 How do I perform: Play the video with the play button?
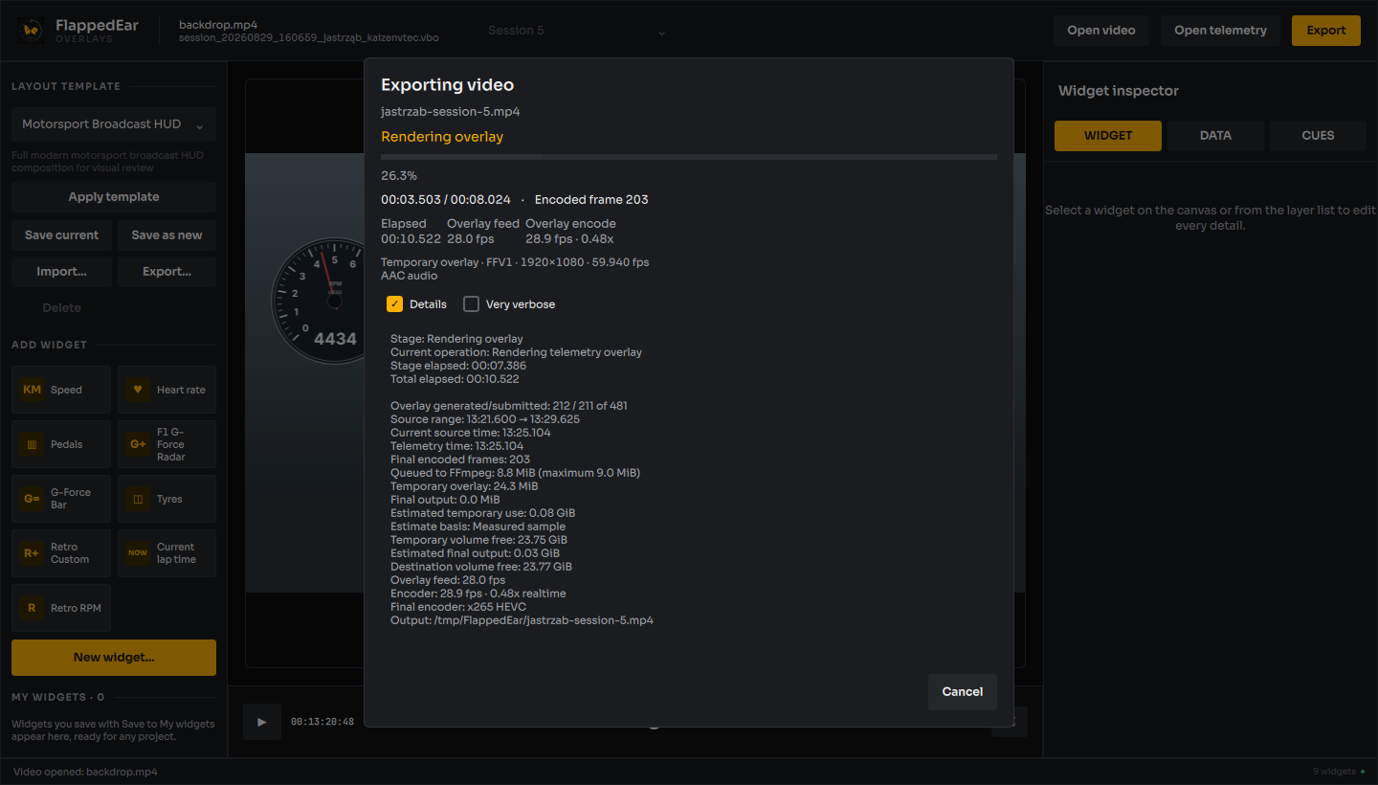262,722
